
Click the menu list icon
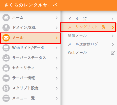pyautogui.click(x=6, y=98)
